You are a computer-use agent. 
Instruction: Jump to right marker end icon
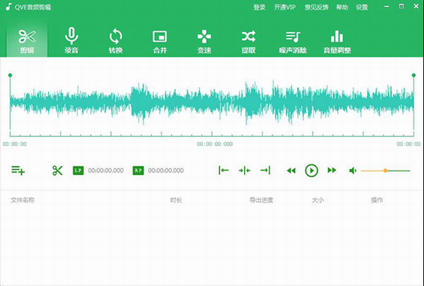[x=266, y=171]
